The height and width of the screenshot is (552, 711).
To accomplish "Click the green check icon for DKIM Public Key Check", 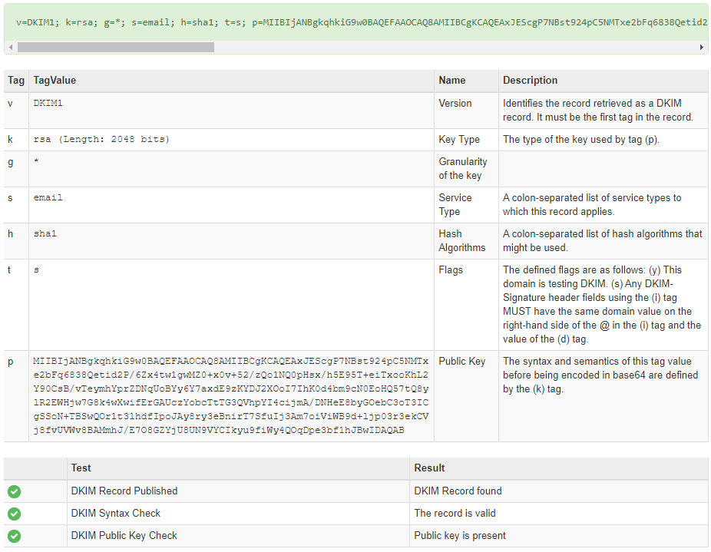I will tap(14, 536).
